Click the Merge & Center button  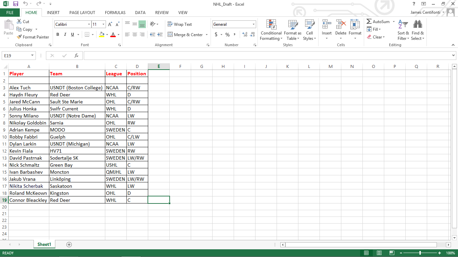(x=185, y=34)
